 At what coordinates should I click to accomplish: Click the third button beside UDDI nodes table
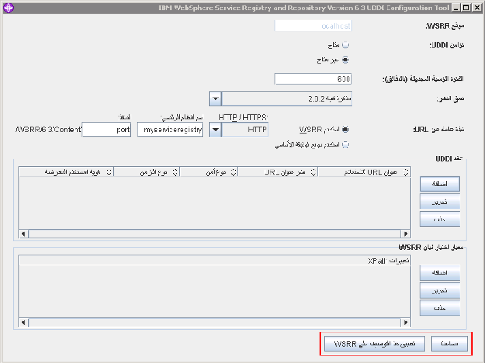[x=439, y=220]
